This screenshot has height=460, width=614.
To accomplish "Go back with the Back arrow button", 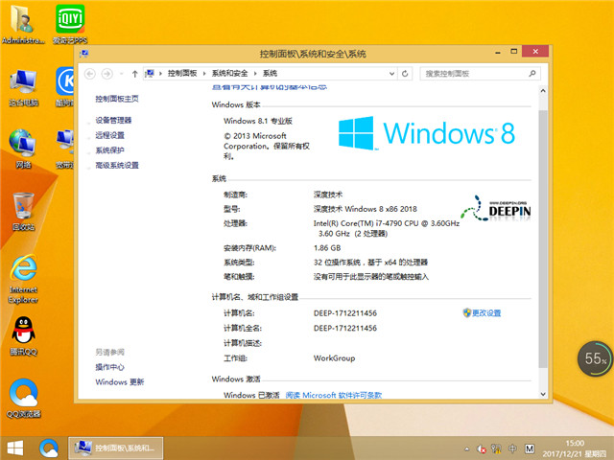I will click(90, 74).
